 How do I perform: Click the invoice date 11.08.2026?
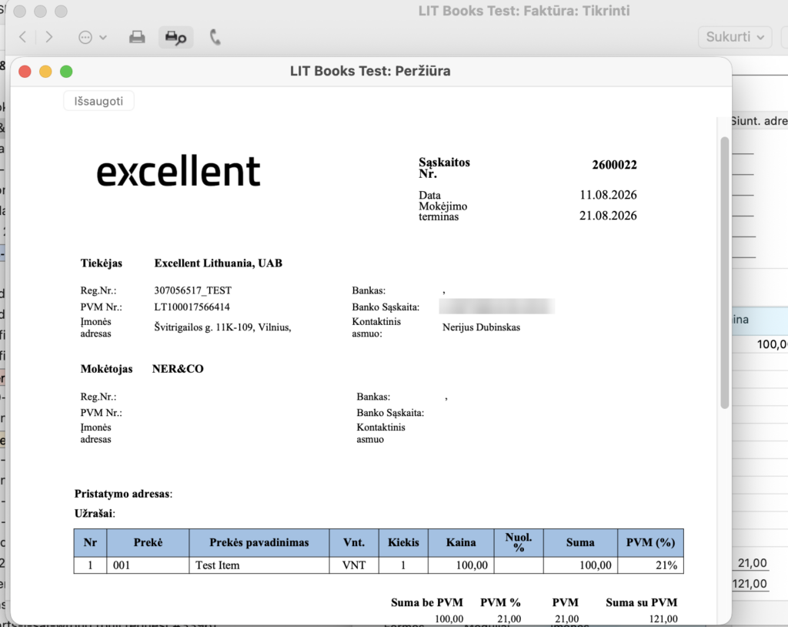point(608,195)
